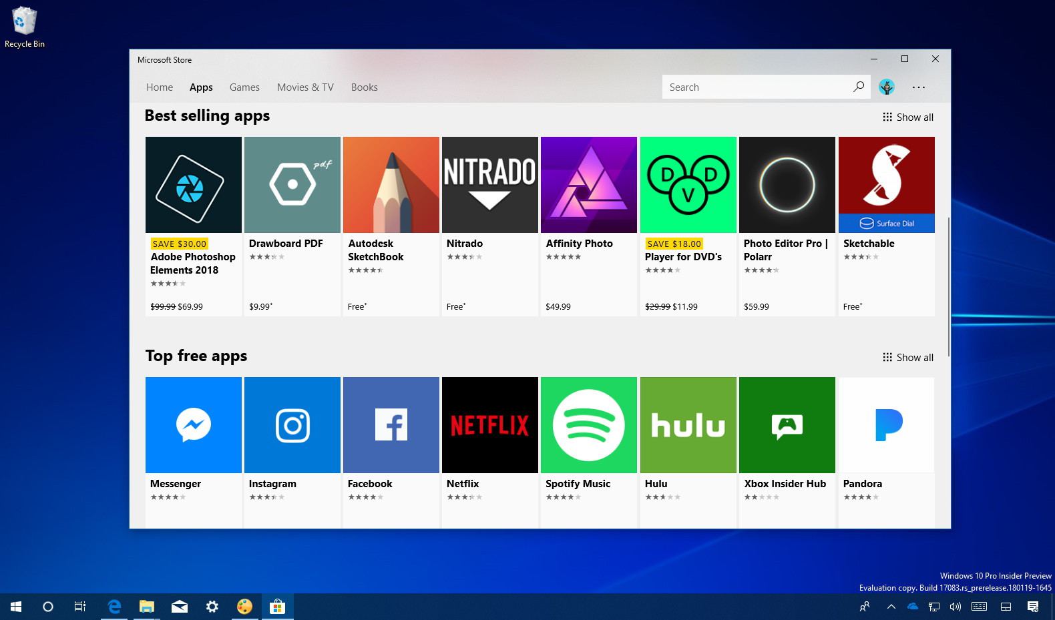Open the Spotify Music app icon
The width and height of the screenshot is (1055, 620).
tap(588, 425)
